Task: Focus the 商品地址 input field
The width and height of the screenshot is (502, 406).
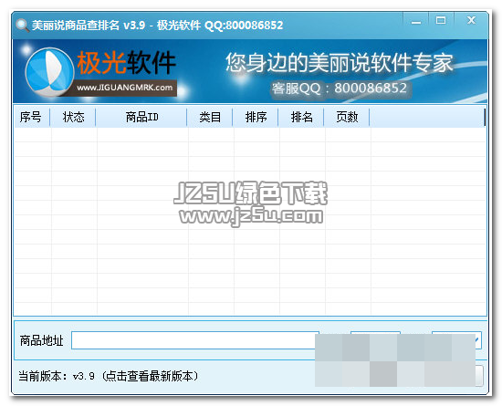Action: coord(195,340)
